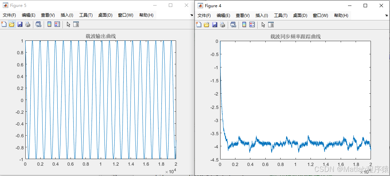Insert Colorbar via Figure 4 toolbar icon
The width and height of the screenshot is (390, 176).
244,25
